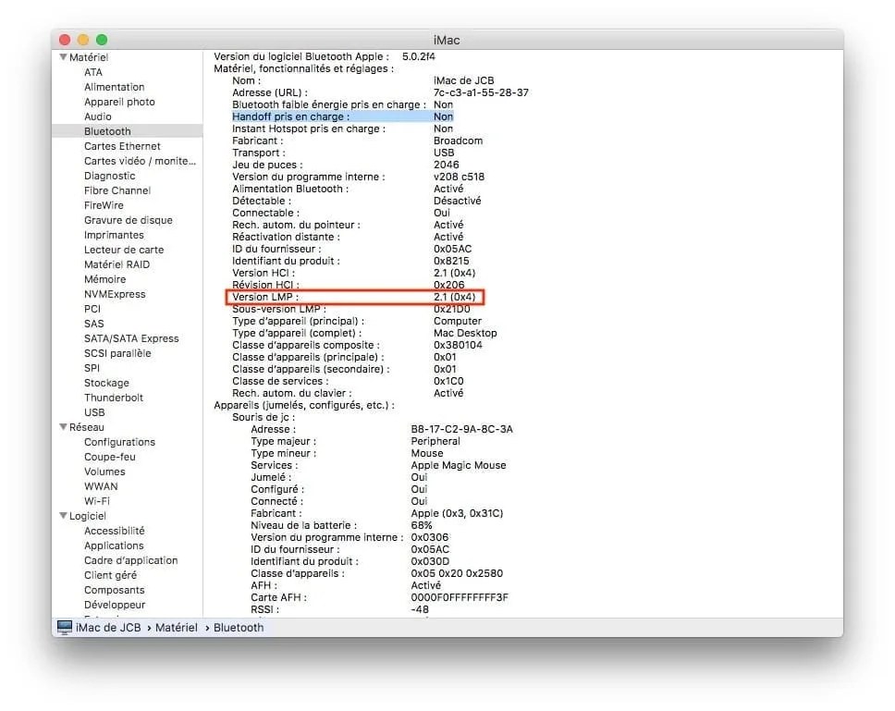895x711 pixels.
Task: Click the address value 7c-c3-a1-55-28-37
Action: tap(481, 92)
